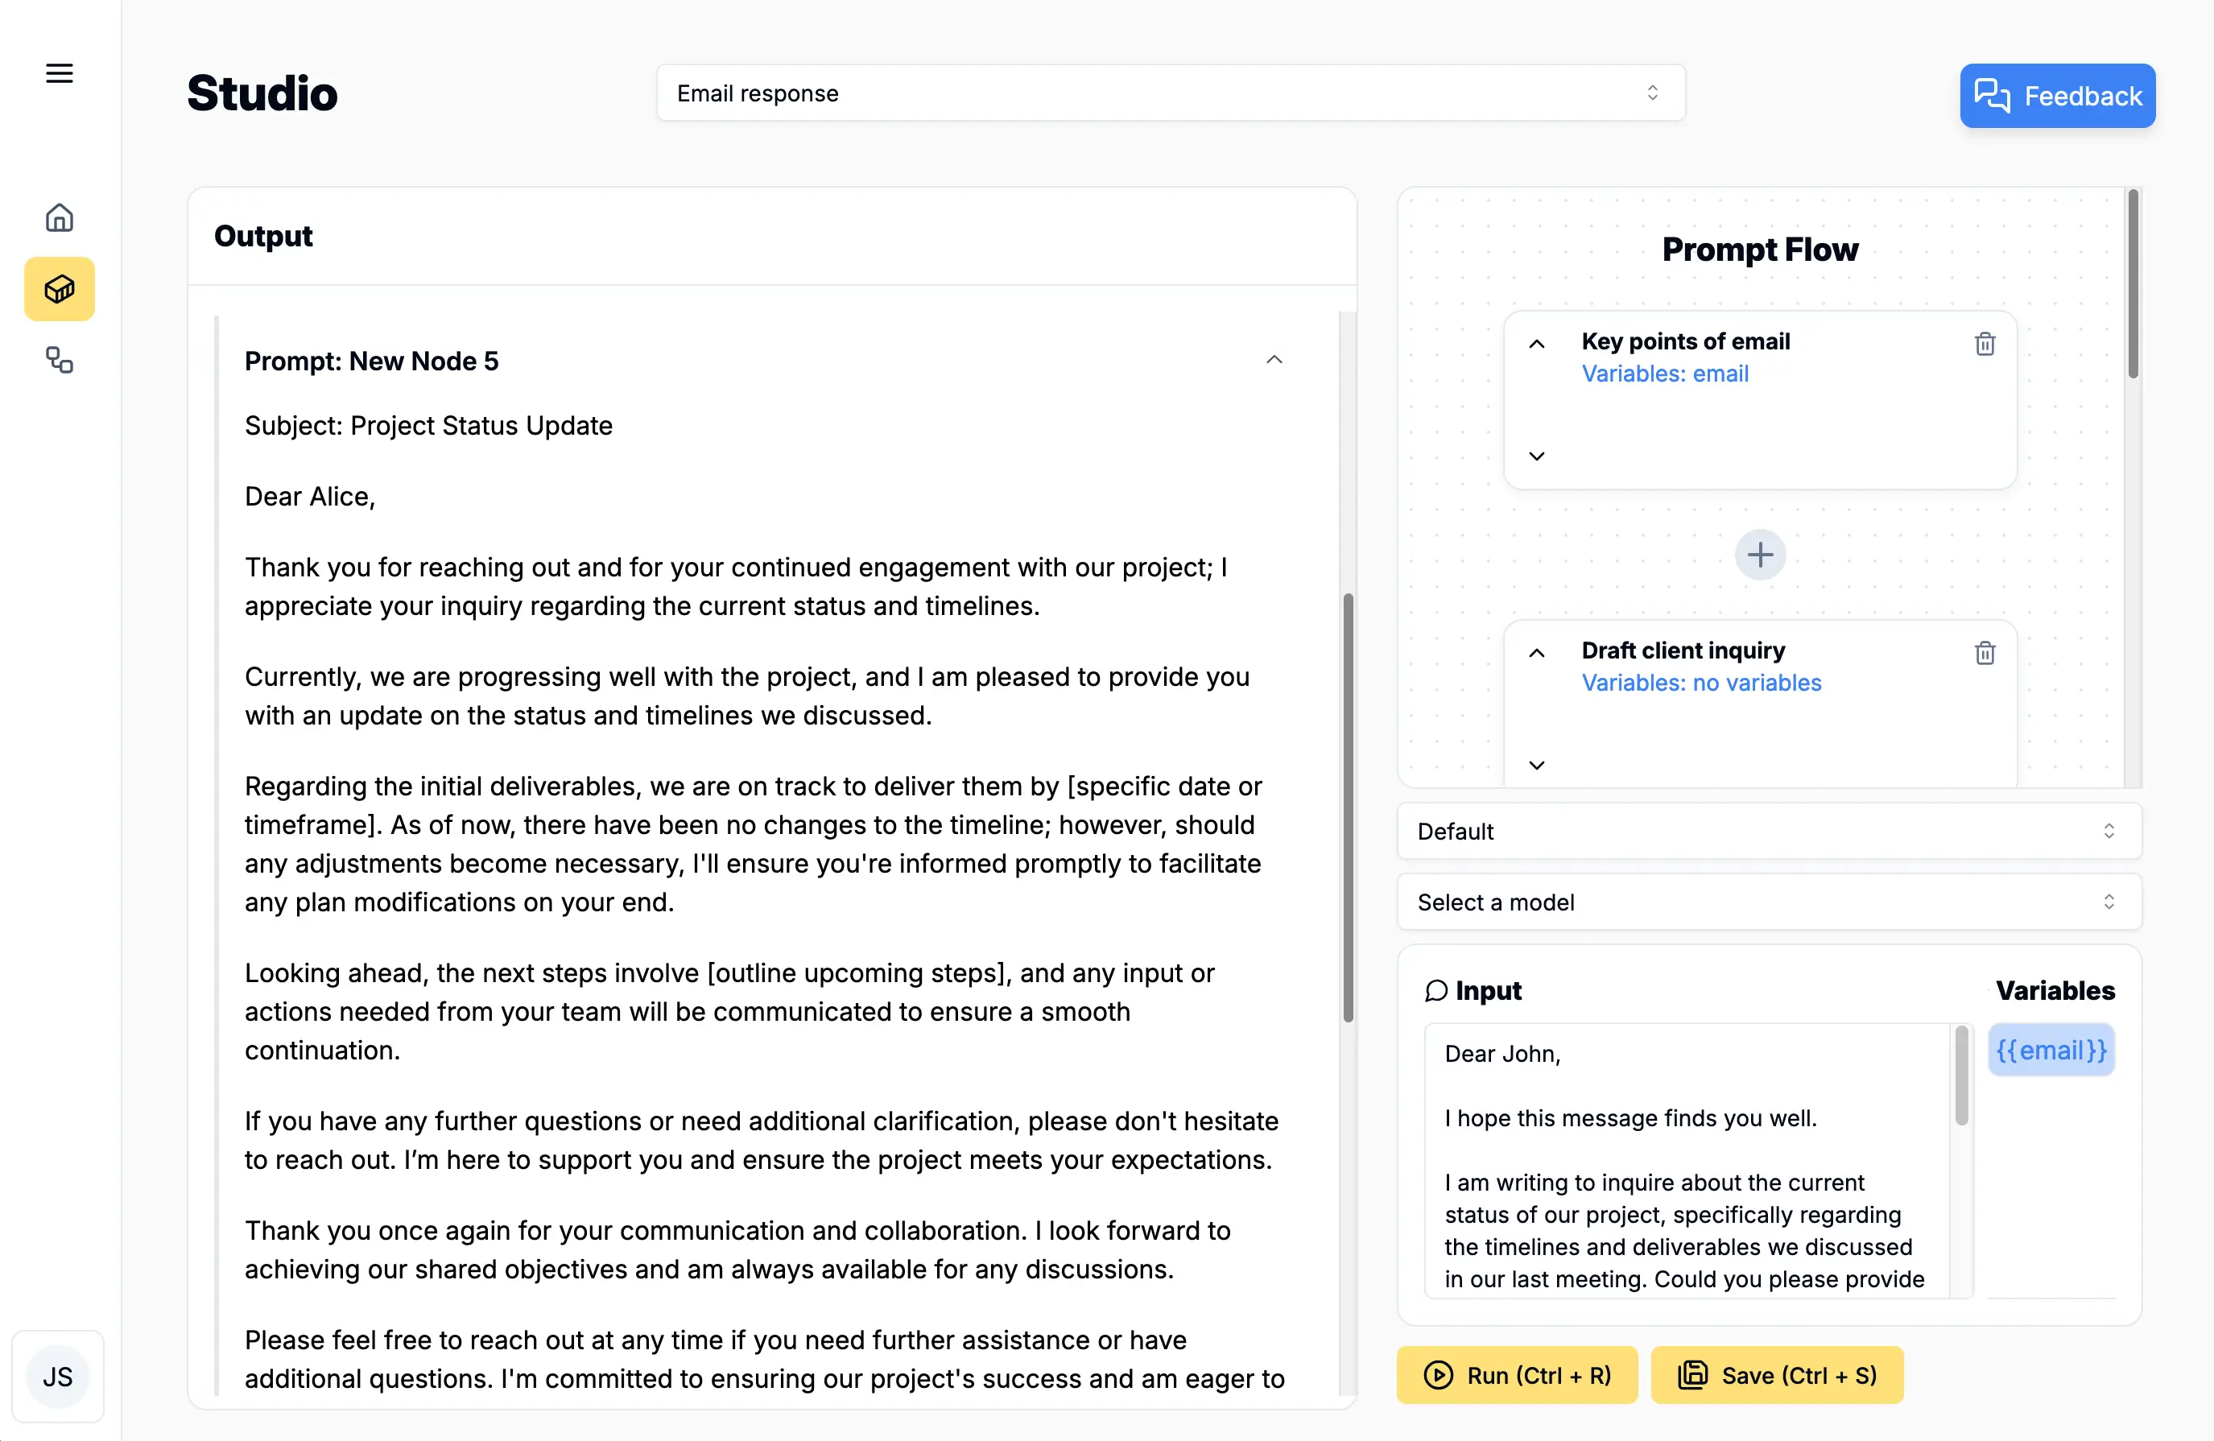Screen dimensions: 2214x1441
Task: Select the Studio cube sidebar icon
Action: coord(60,289)
